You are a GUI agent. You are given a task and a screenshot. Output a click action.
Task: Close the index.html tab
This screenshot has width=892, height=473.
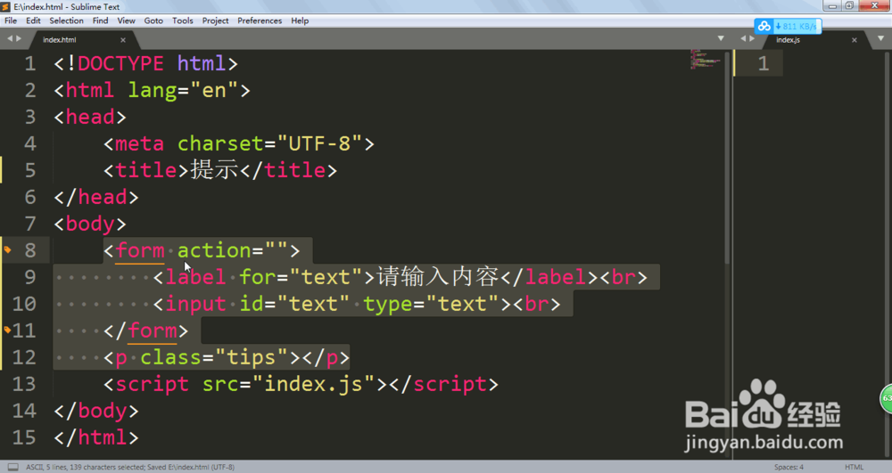coord(123,40)
